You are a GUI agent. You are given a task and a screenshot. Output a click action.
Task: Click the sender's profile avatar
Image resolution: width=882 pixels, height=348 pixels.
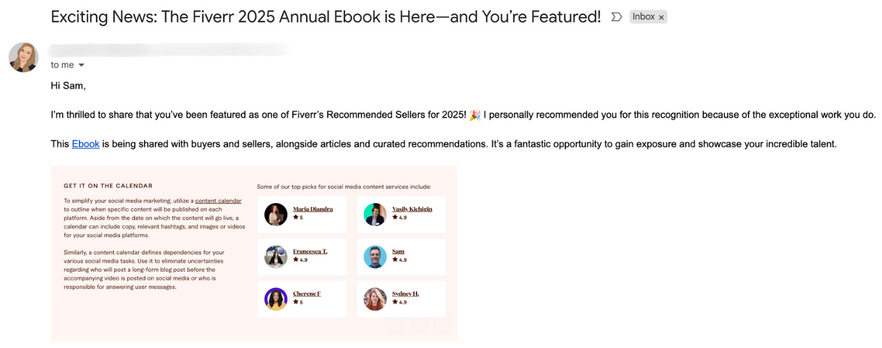click(x=23, y=58)
